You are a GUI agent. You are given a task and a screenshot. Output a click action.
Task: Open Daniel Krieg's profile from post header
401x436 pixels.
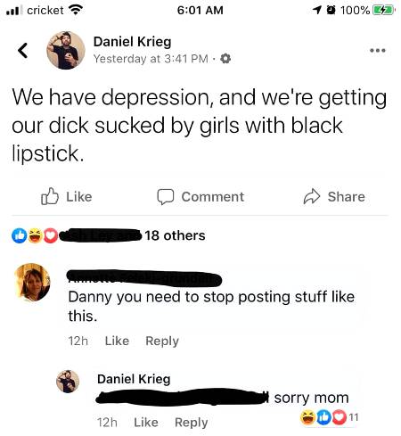pyautogui.click(x=132, y=42)
